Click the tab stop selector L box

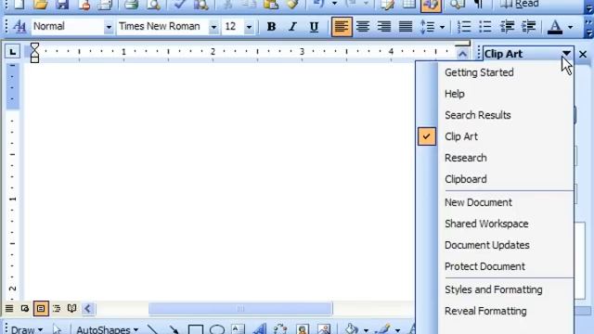click(x=12, y=52)
